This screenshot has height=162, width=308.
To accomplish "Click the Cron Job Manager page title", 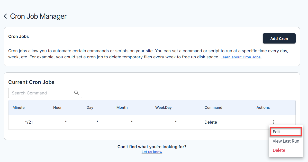I will (38, 16).
